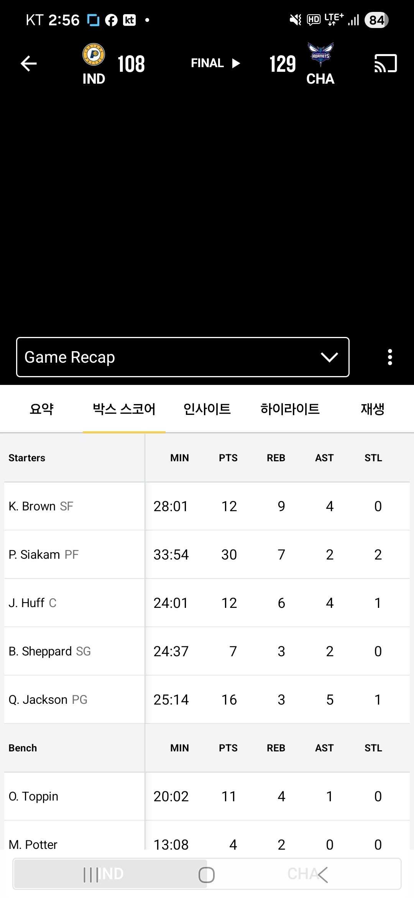The height and width of the screenshot is (898, 414).
Task: Tap the Charlotte Hornets team logo
Action: pyautogui.click(x=320, y=54)
